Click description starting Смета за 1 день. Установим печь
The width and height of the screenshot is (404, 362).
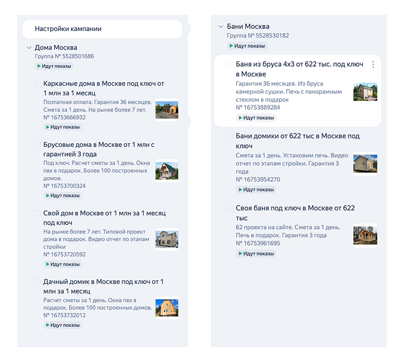[292, 163]
